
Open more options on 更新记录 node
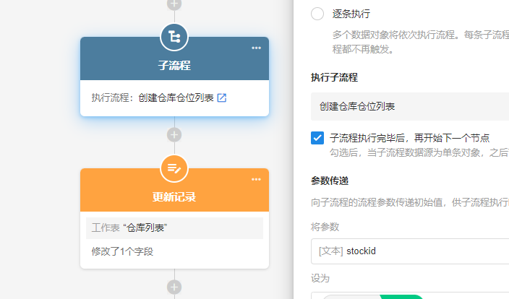click(256, 180)
